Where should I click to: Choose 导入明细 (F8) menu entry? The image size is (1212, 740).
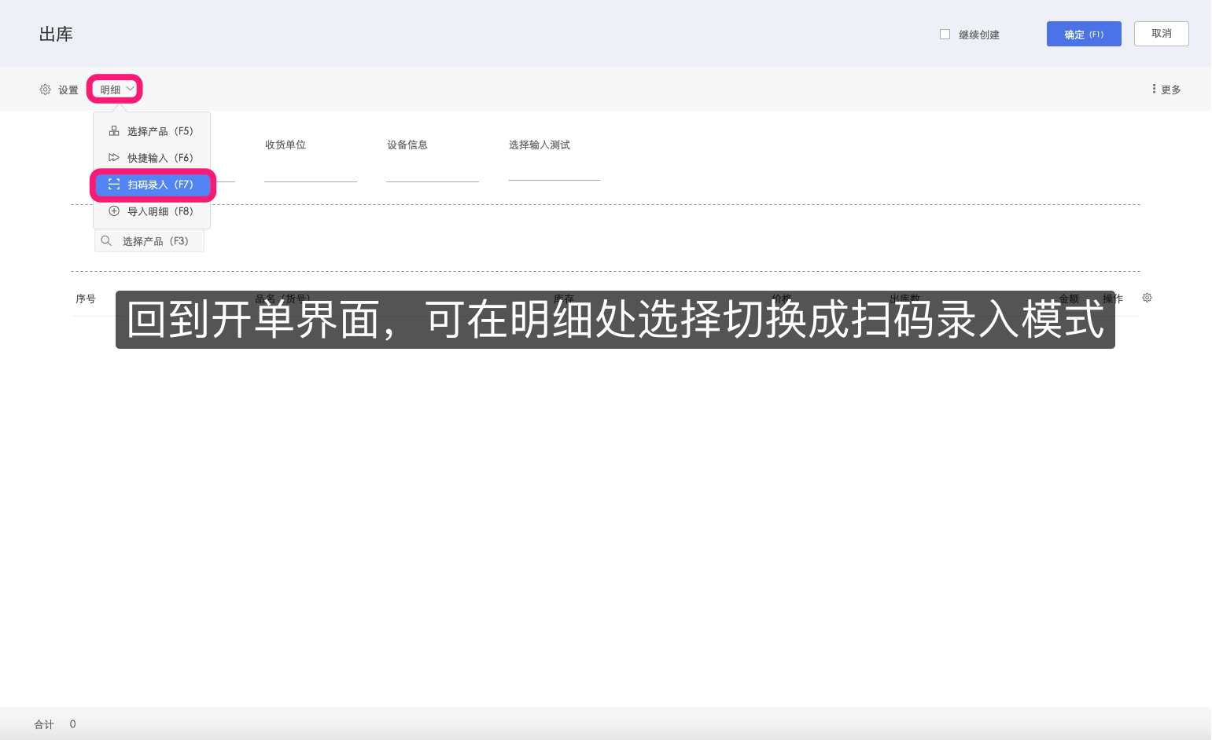tap(152, 211)
